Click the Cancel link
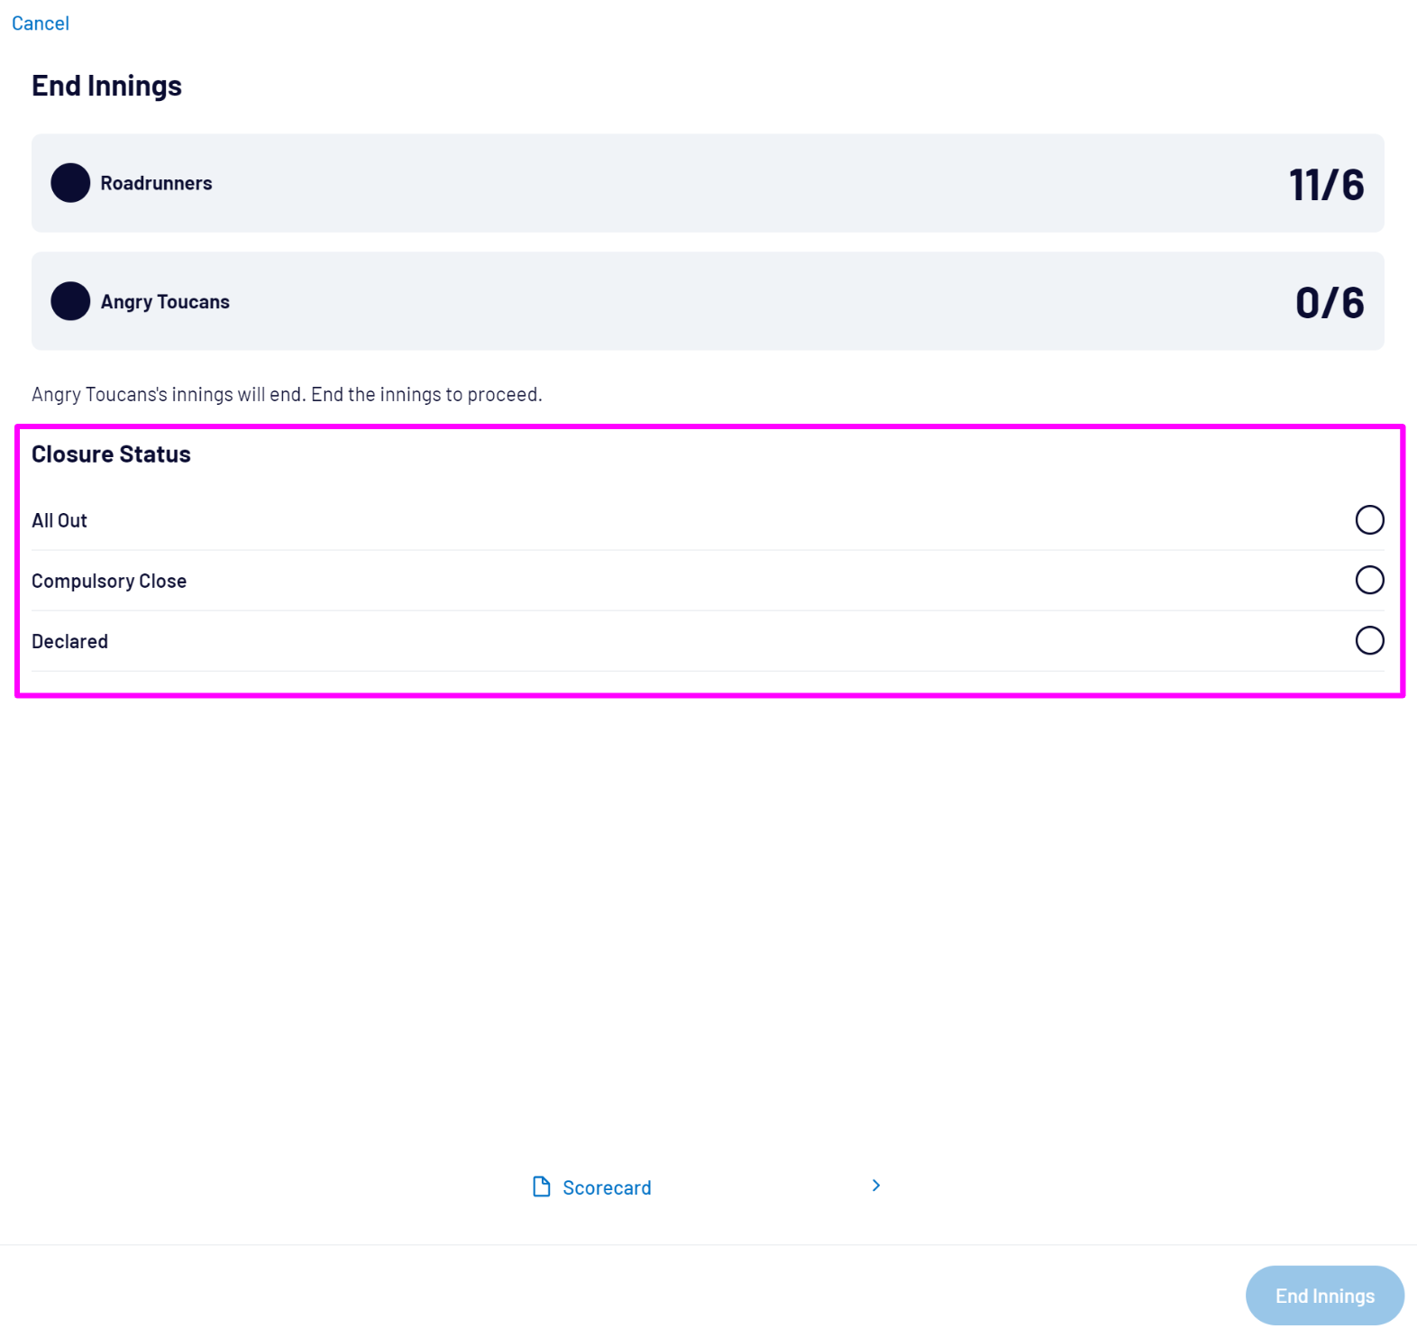 click(41, 23)
